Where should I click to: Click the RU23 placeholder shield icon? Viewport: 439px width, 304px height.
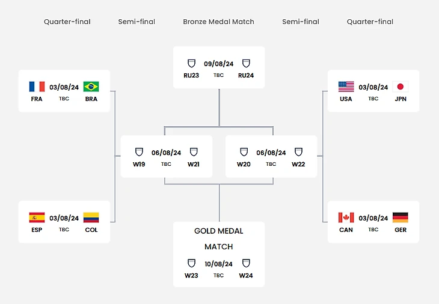(x=192, y=63)
